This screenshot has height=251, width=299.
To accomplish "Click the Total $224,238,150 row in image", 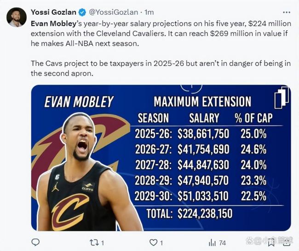I will (190, 213).
